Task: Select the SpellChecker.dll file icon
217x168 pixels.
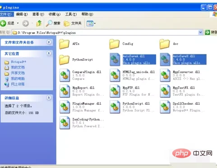Action: (165, 107)
